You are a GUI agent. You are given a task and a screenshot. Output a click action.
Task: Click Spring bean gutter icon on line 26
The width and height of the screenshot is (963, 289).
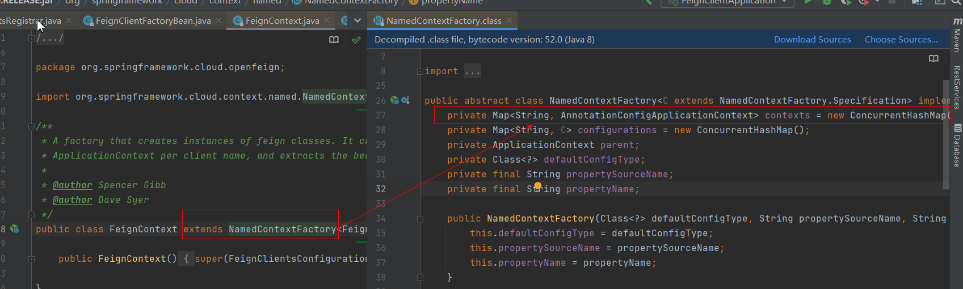pos(395,100)
